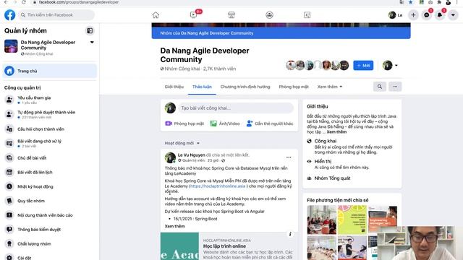Click the link preview info icon
This screenshot has width=463, height=260.
[290, 234]
